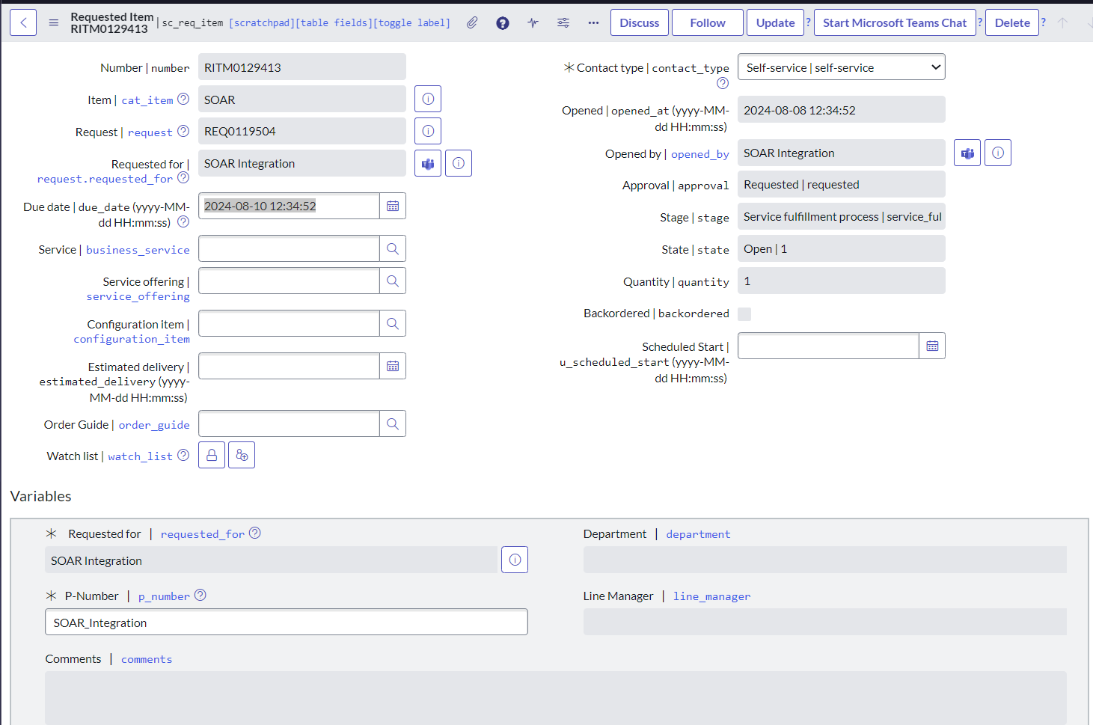This screenshot has height=725, width=1093.
Task: Click the Discuss button
Action: tap(640, 23)
